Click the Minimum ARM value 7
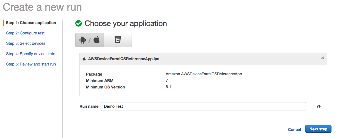 click(x=167, y=80)
